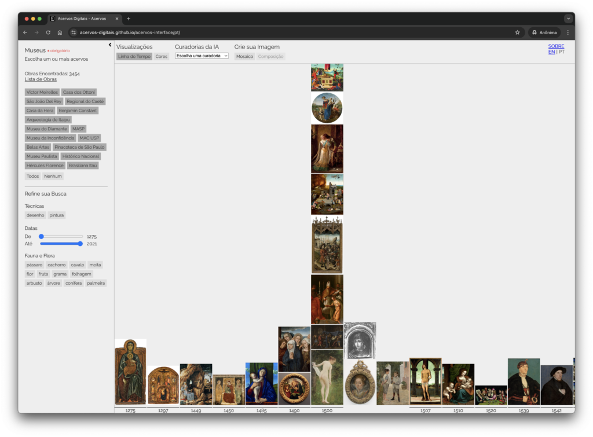This screenshot has width=593, height=437.
Task: Collapse the sidebar with the left arrow
Action: click(110, 45)
